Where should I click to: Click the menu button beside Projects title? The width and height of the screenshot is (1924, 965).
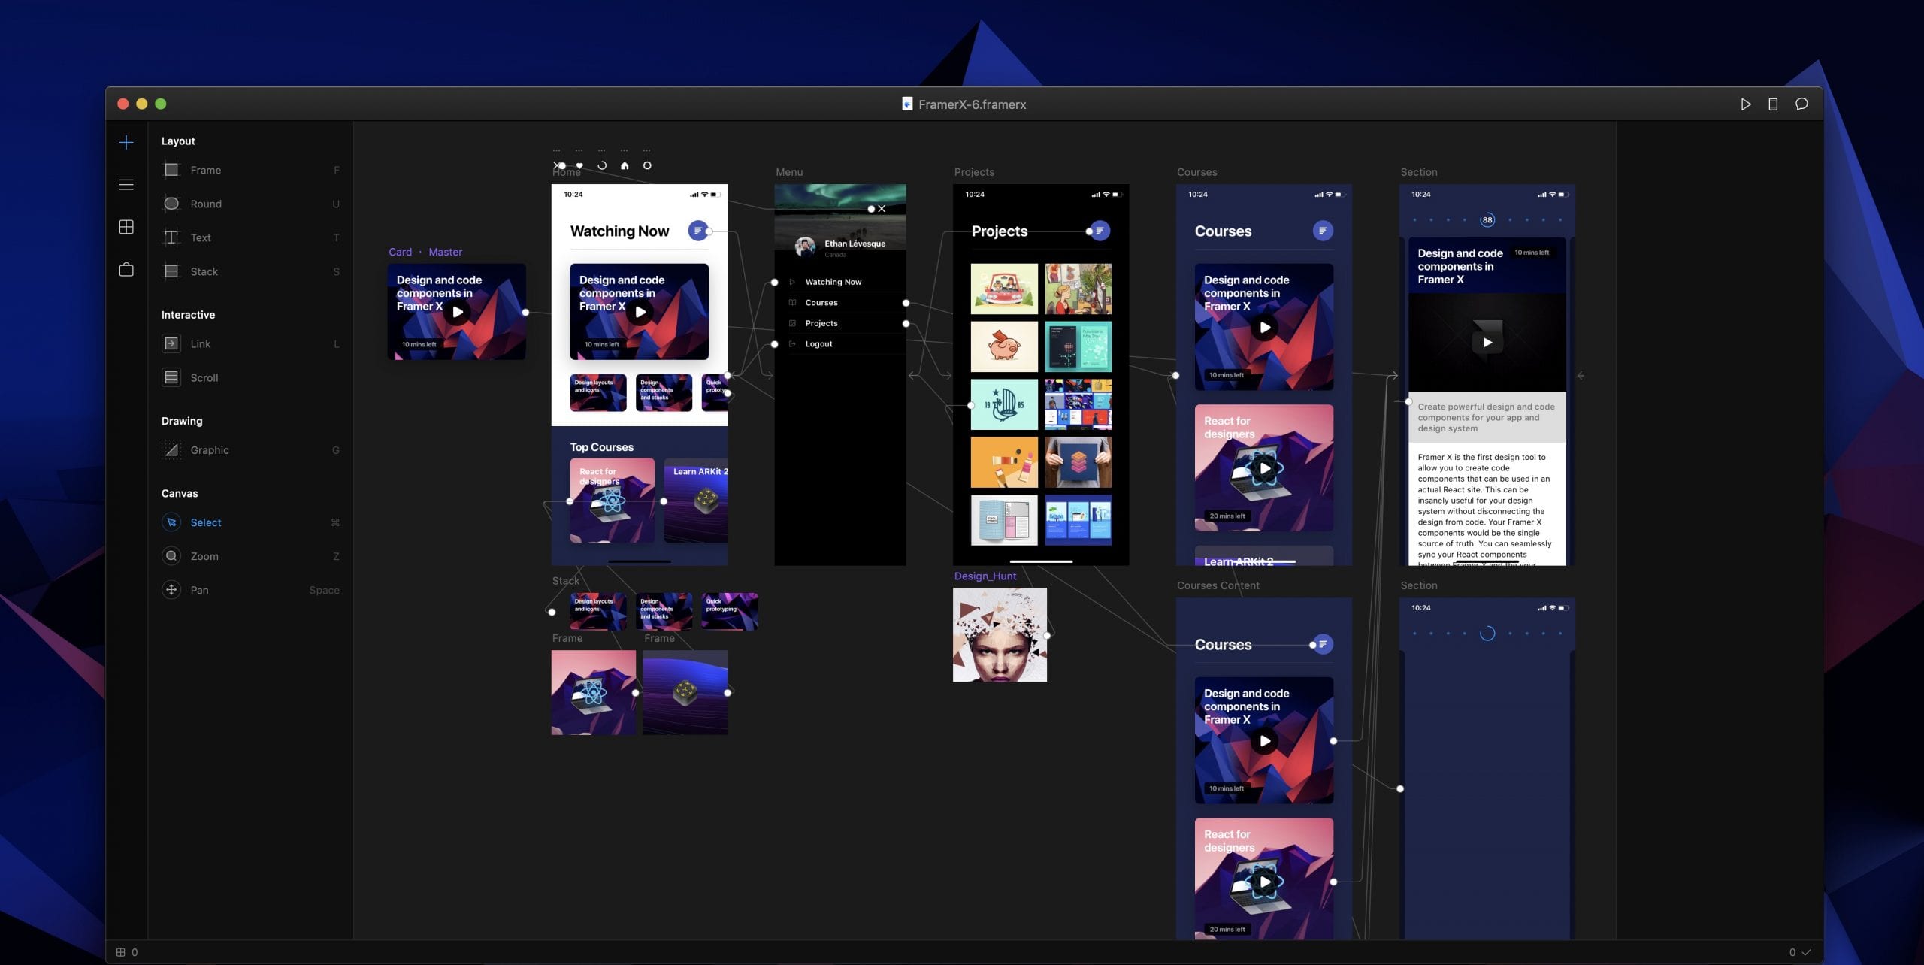(x=1100, y=231)
